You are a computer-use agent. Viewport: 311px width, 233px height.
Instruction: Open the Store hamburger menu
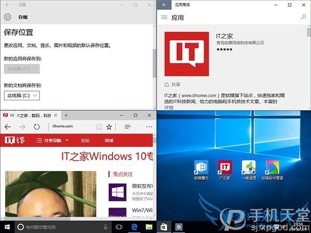(x=164, y=18)
